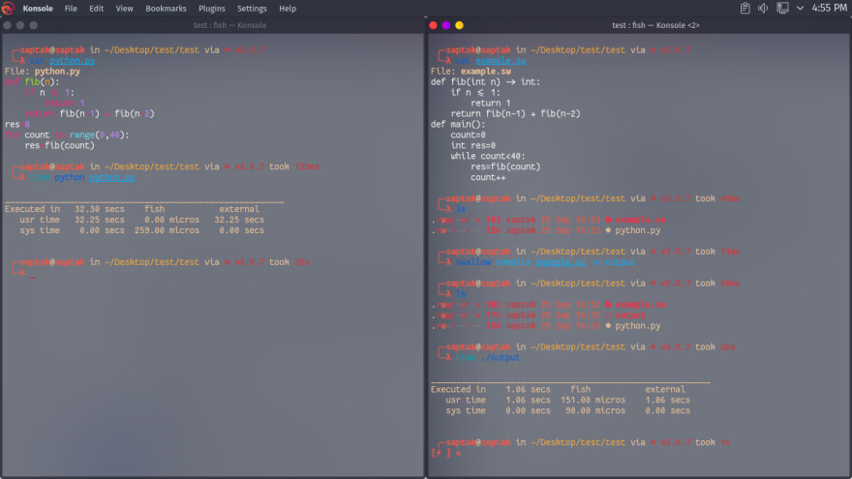Click the 'def fib(n):' line in left Konsole
This screenshot has height=479, width=852.
(32, 82)
